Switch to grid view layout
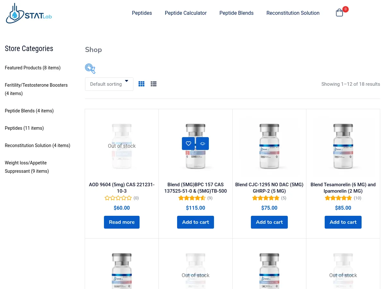The height and width of the screenshot is (289, 385). click(x=141, y=84)
